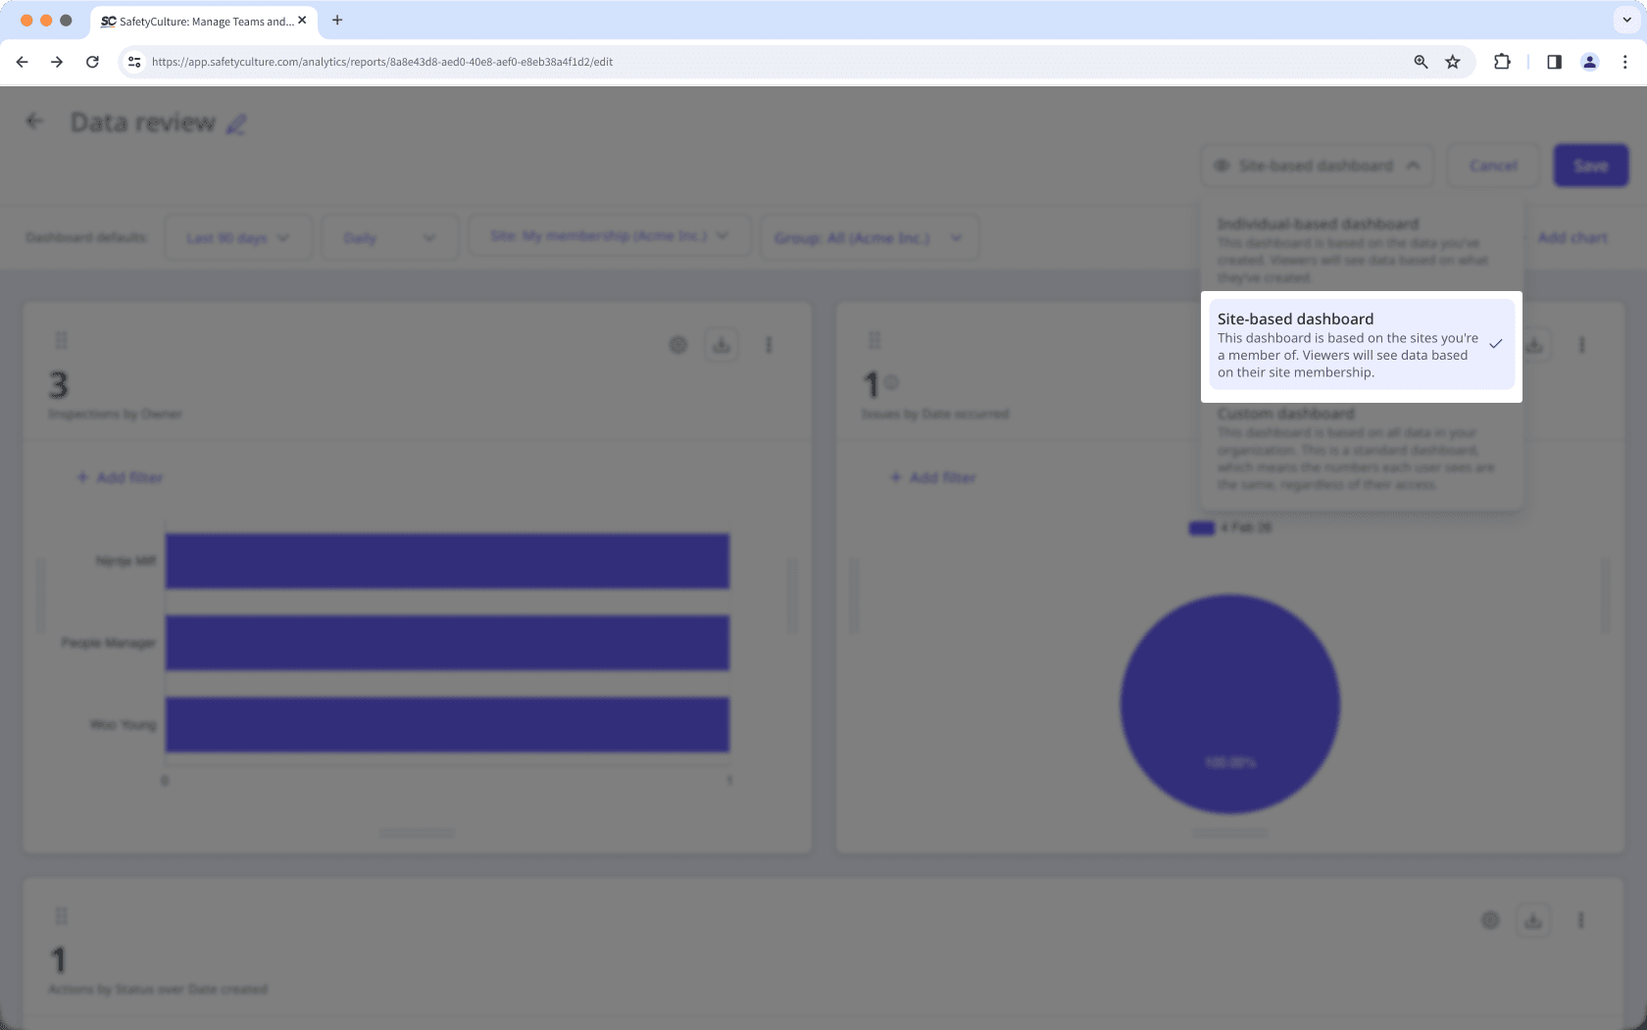Click the Save button

(1590, 165)
